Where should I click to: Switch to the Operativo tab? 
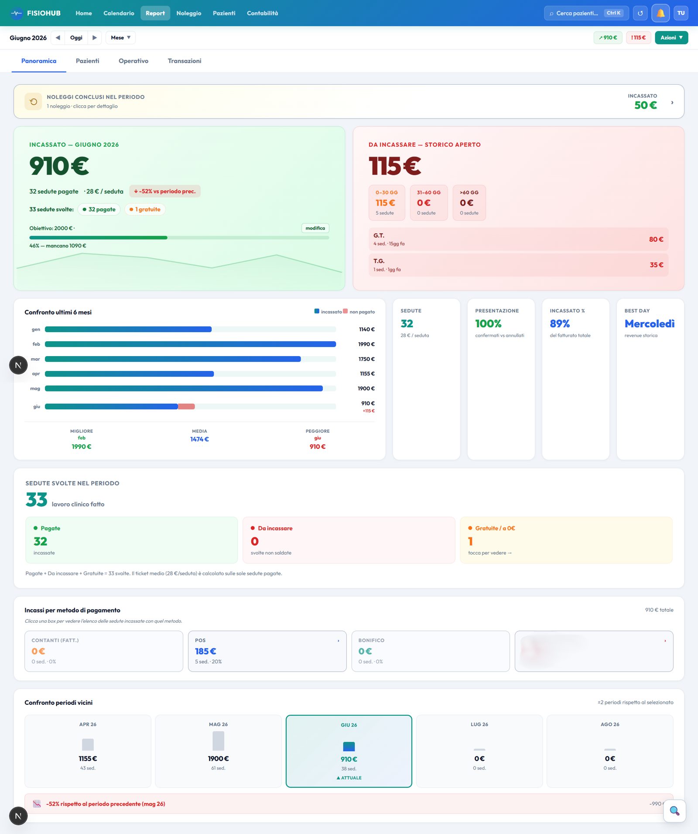coord(133,61)
